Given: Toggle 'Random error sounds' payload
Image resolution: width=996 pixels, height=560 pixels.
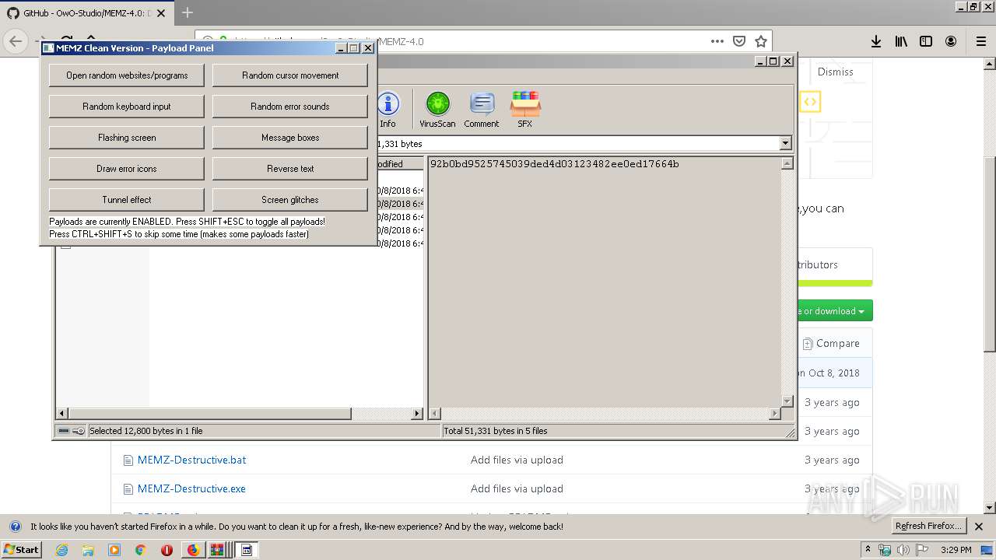Looking at the screenshot, I should (x=290, y=107).
